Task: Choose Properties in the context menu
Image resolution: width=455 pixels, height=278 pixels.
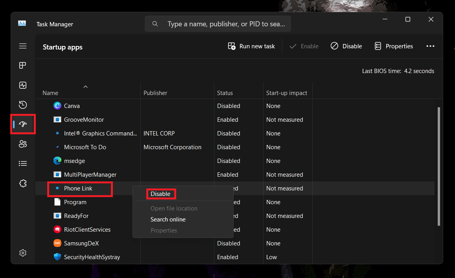Action: (x=164, y=230)
